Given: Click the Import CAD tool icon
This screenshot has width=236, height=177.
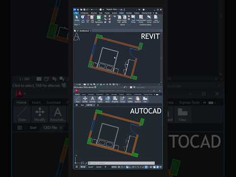Looking at the screenshot, I should pos(119,19).
